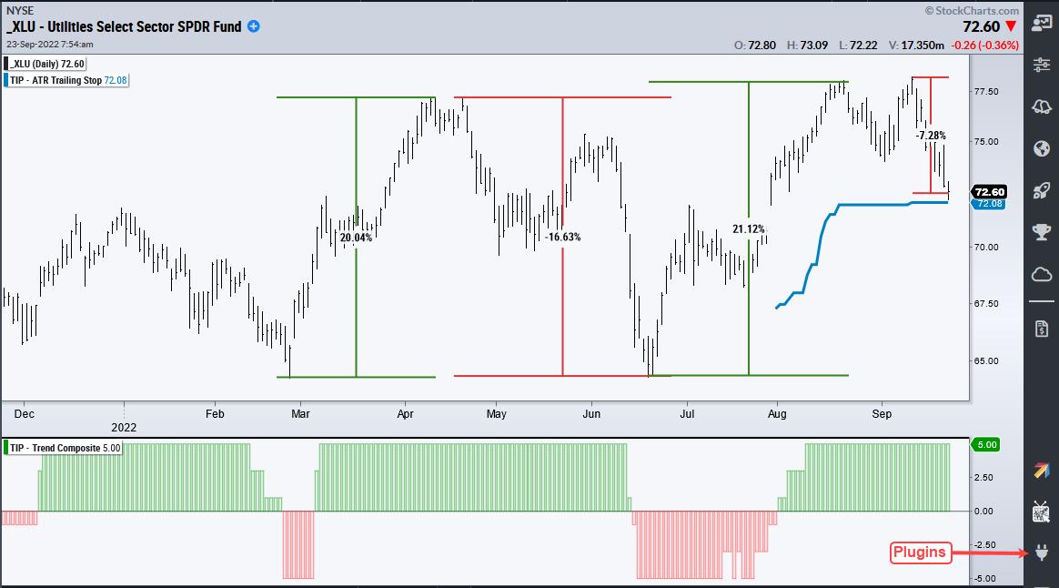This screenshot has height=588, width=1059.
Task: Click the black 72.60 price axis label
Action: pyautogui.click(x=990, y=192)
